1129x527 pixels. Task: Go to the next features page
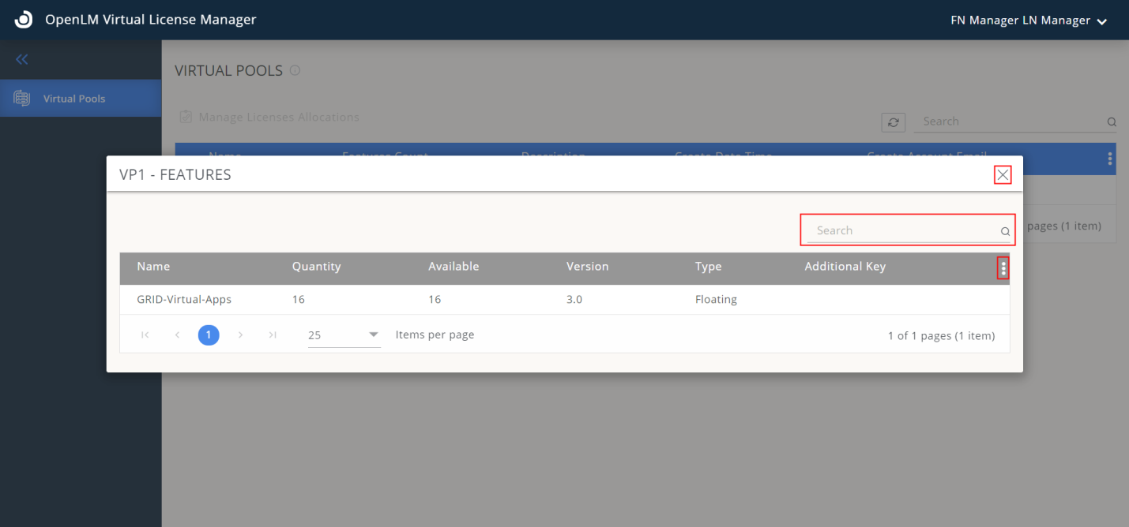pos(240,335)
